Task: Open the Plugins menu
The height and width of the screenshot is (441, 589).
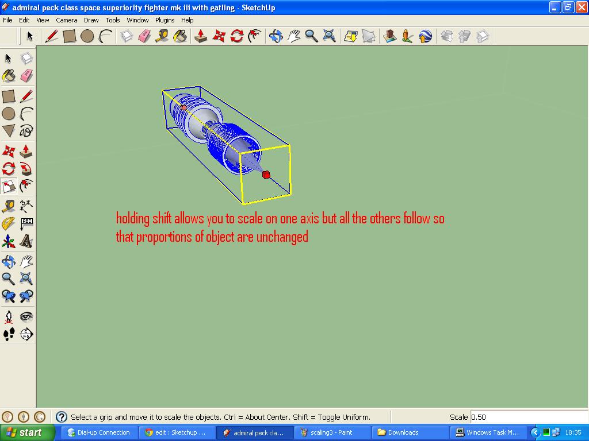Action: click(x=165, y=20)
